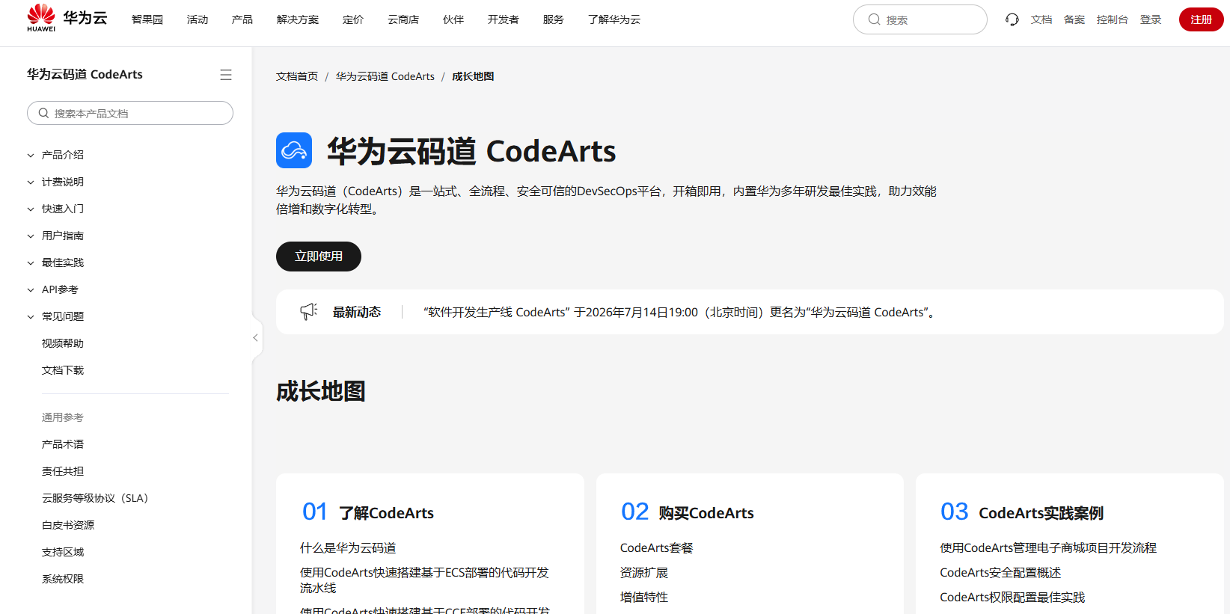Go to 文档首页 breadcrumb
The image size is (1230, 614).
tap(297, 76)
